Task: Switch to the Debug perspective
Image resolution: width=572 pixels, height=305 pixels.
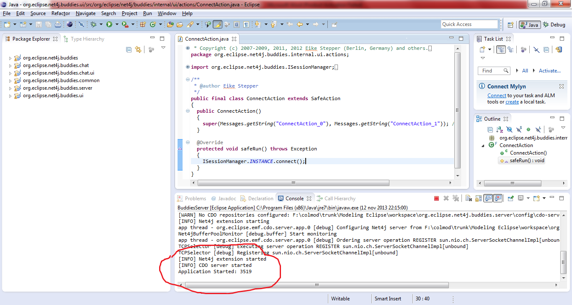Action: click(x=554, y=25)
